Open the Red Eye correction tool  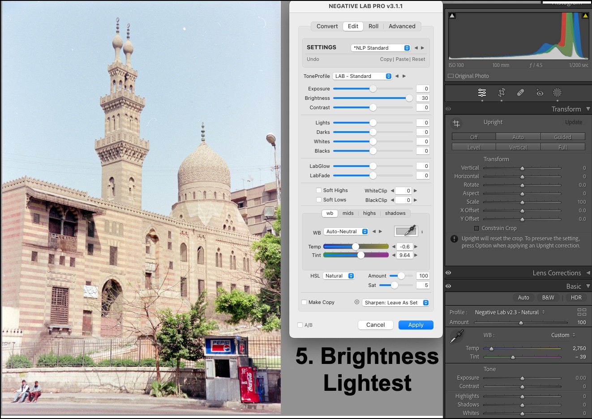click(540, 93)
